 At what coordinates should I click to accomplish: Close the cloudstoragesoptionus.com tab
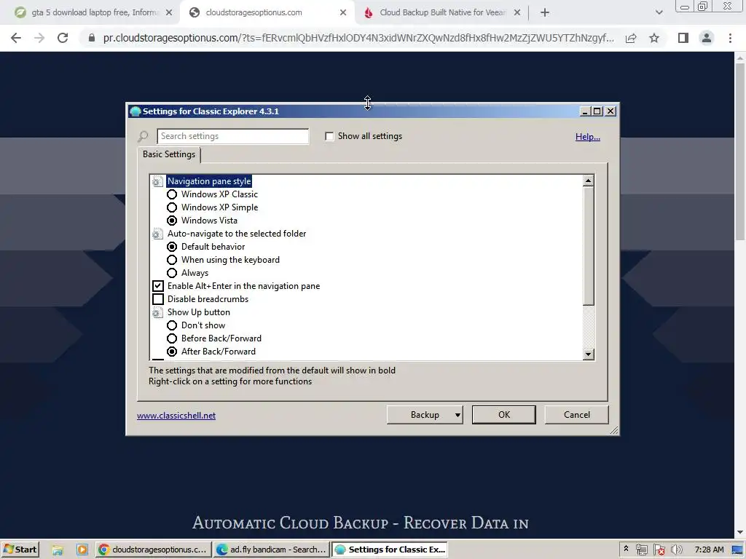tap(343, 13)
